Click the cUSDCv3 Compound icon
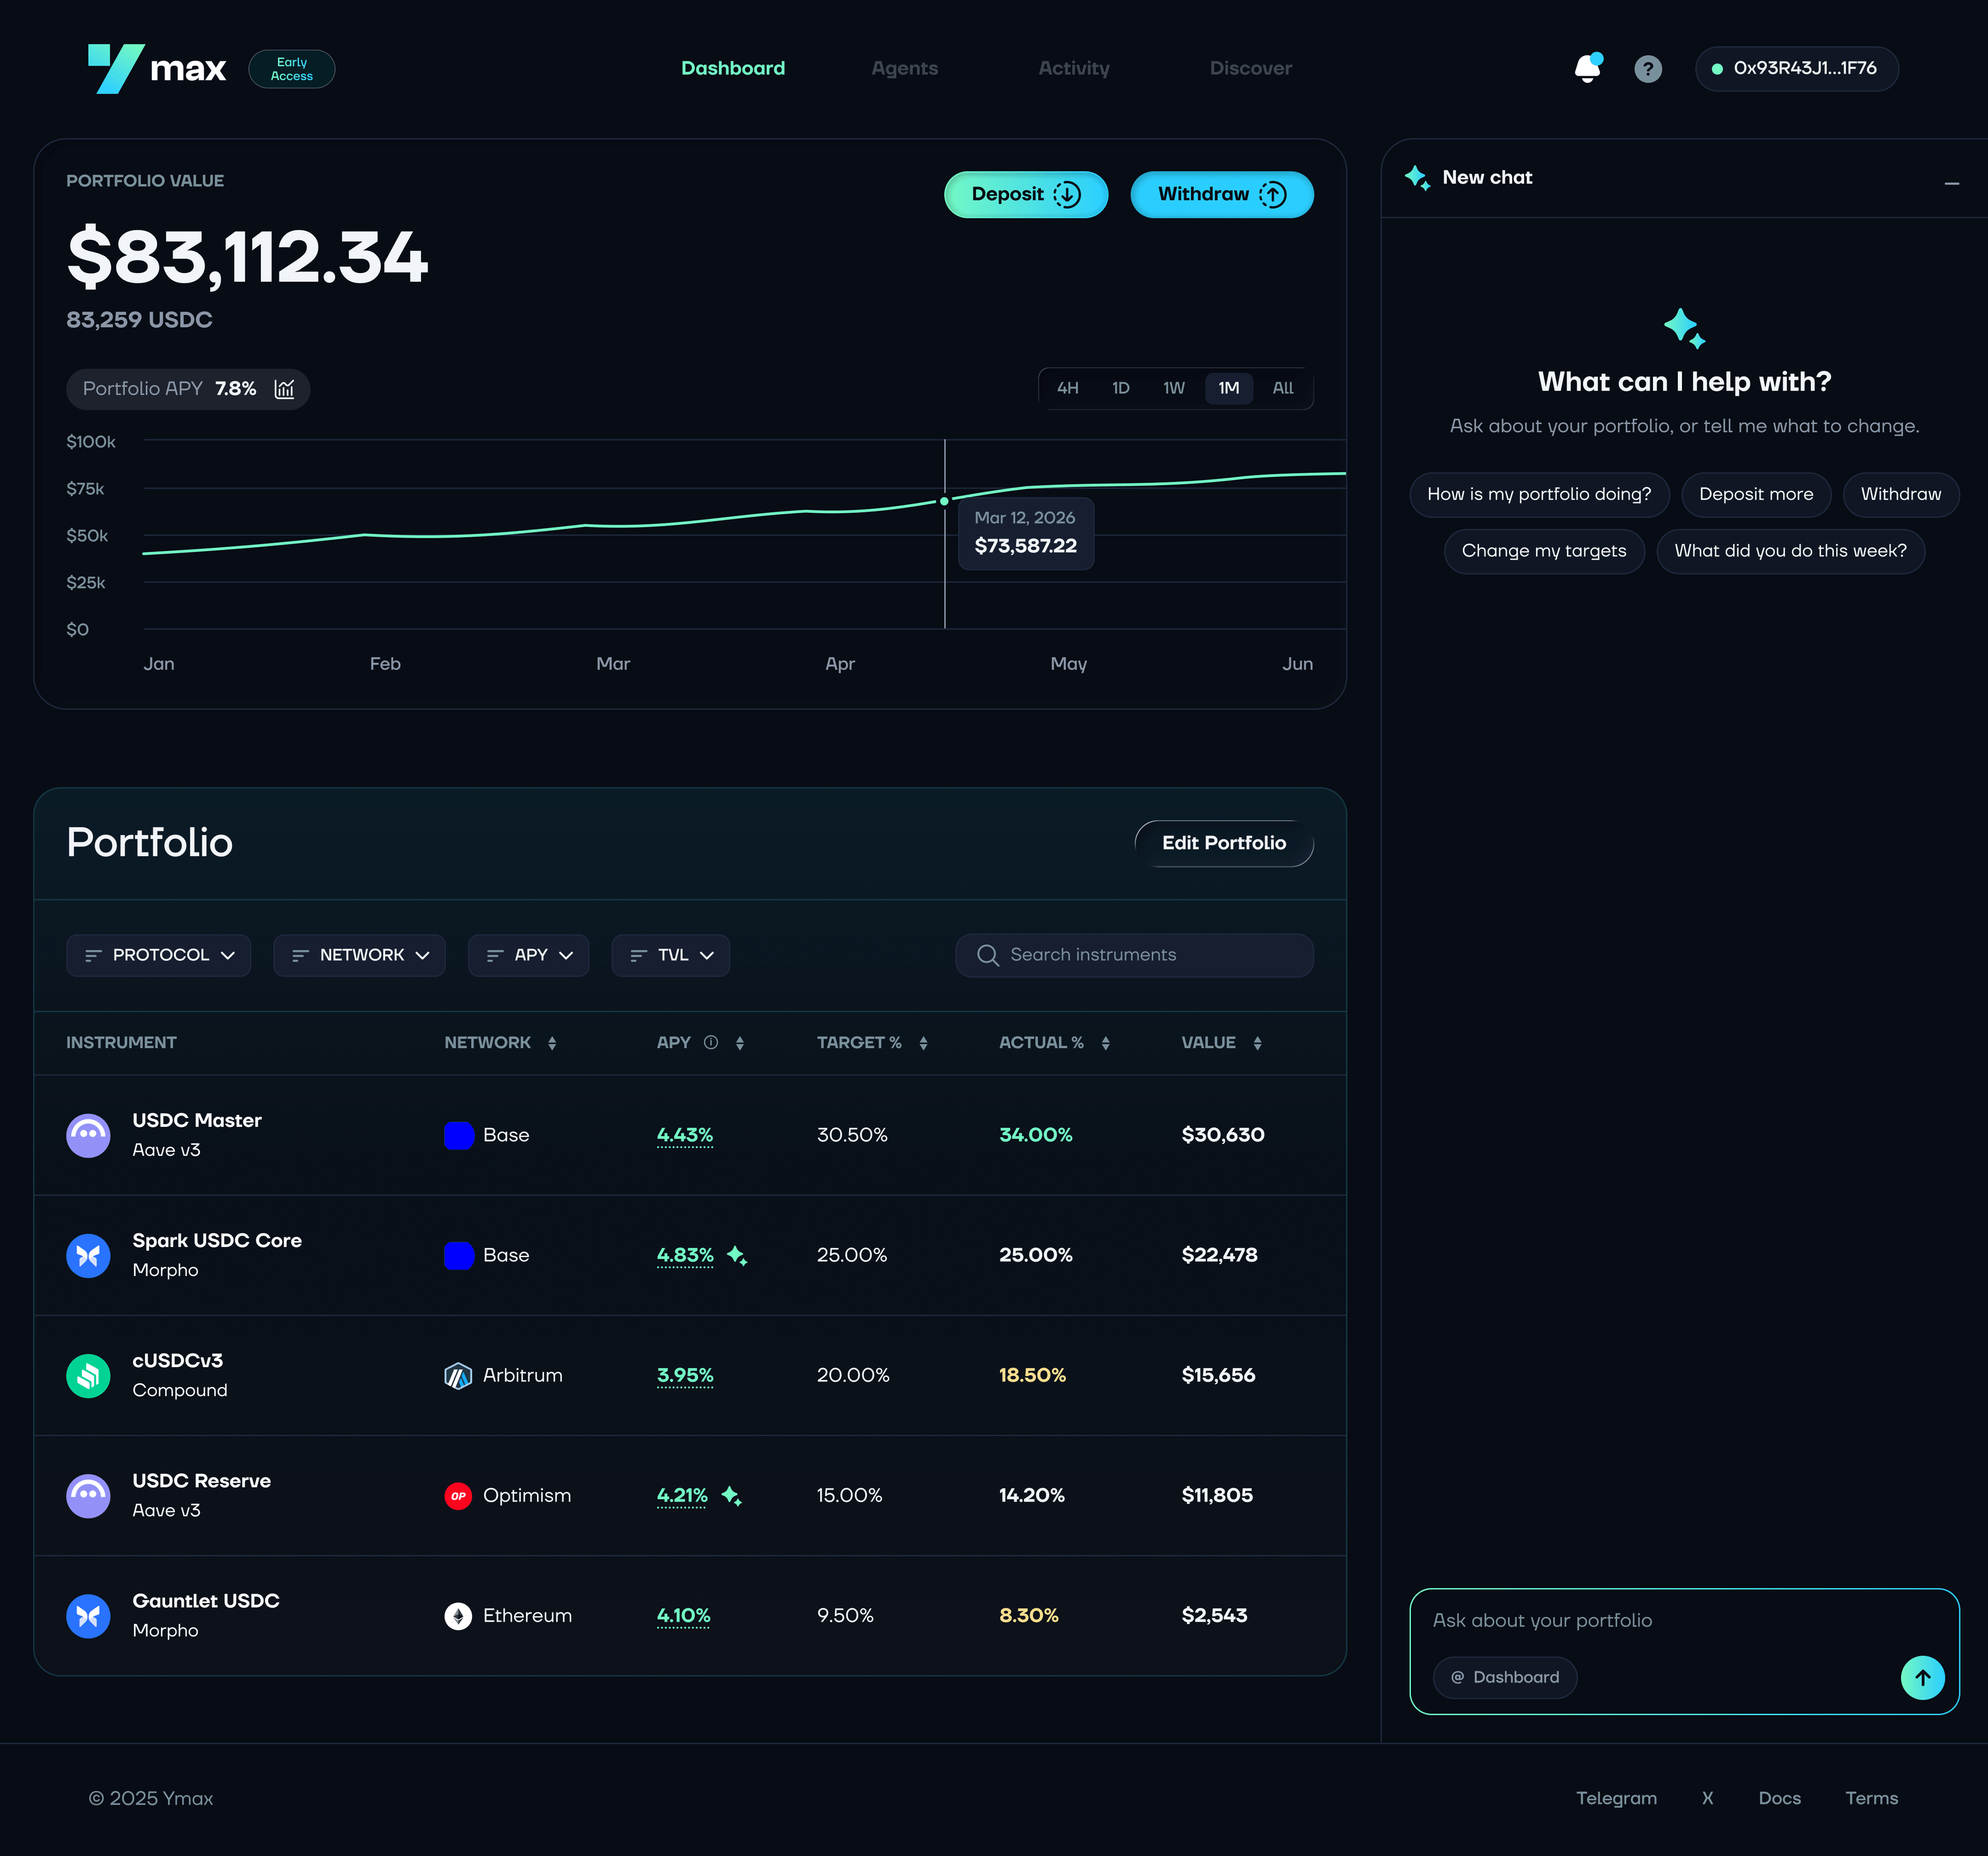The width and height of the screenshot is (1988, 1856). [x=88, y=1376]
